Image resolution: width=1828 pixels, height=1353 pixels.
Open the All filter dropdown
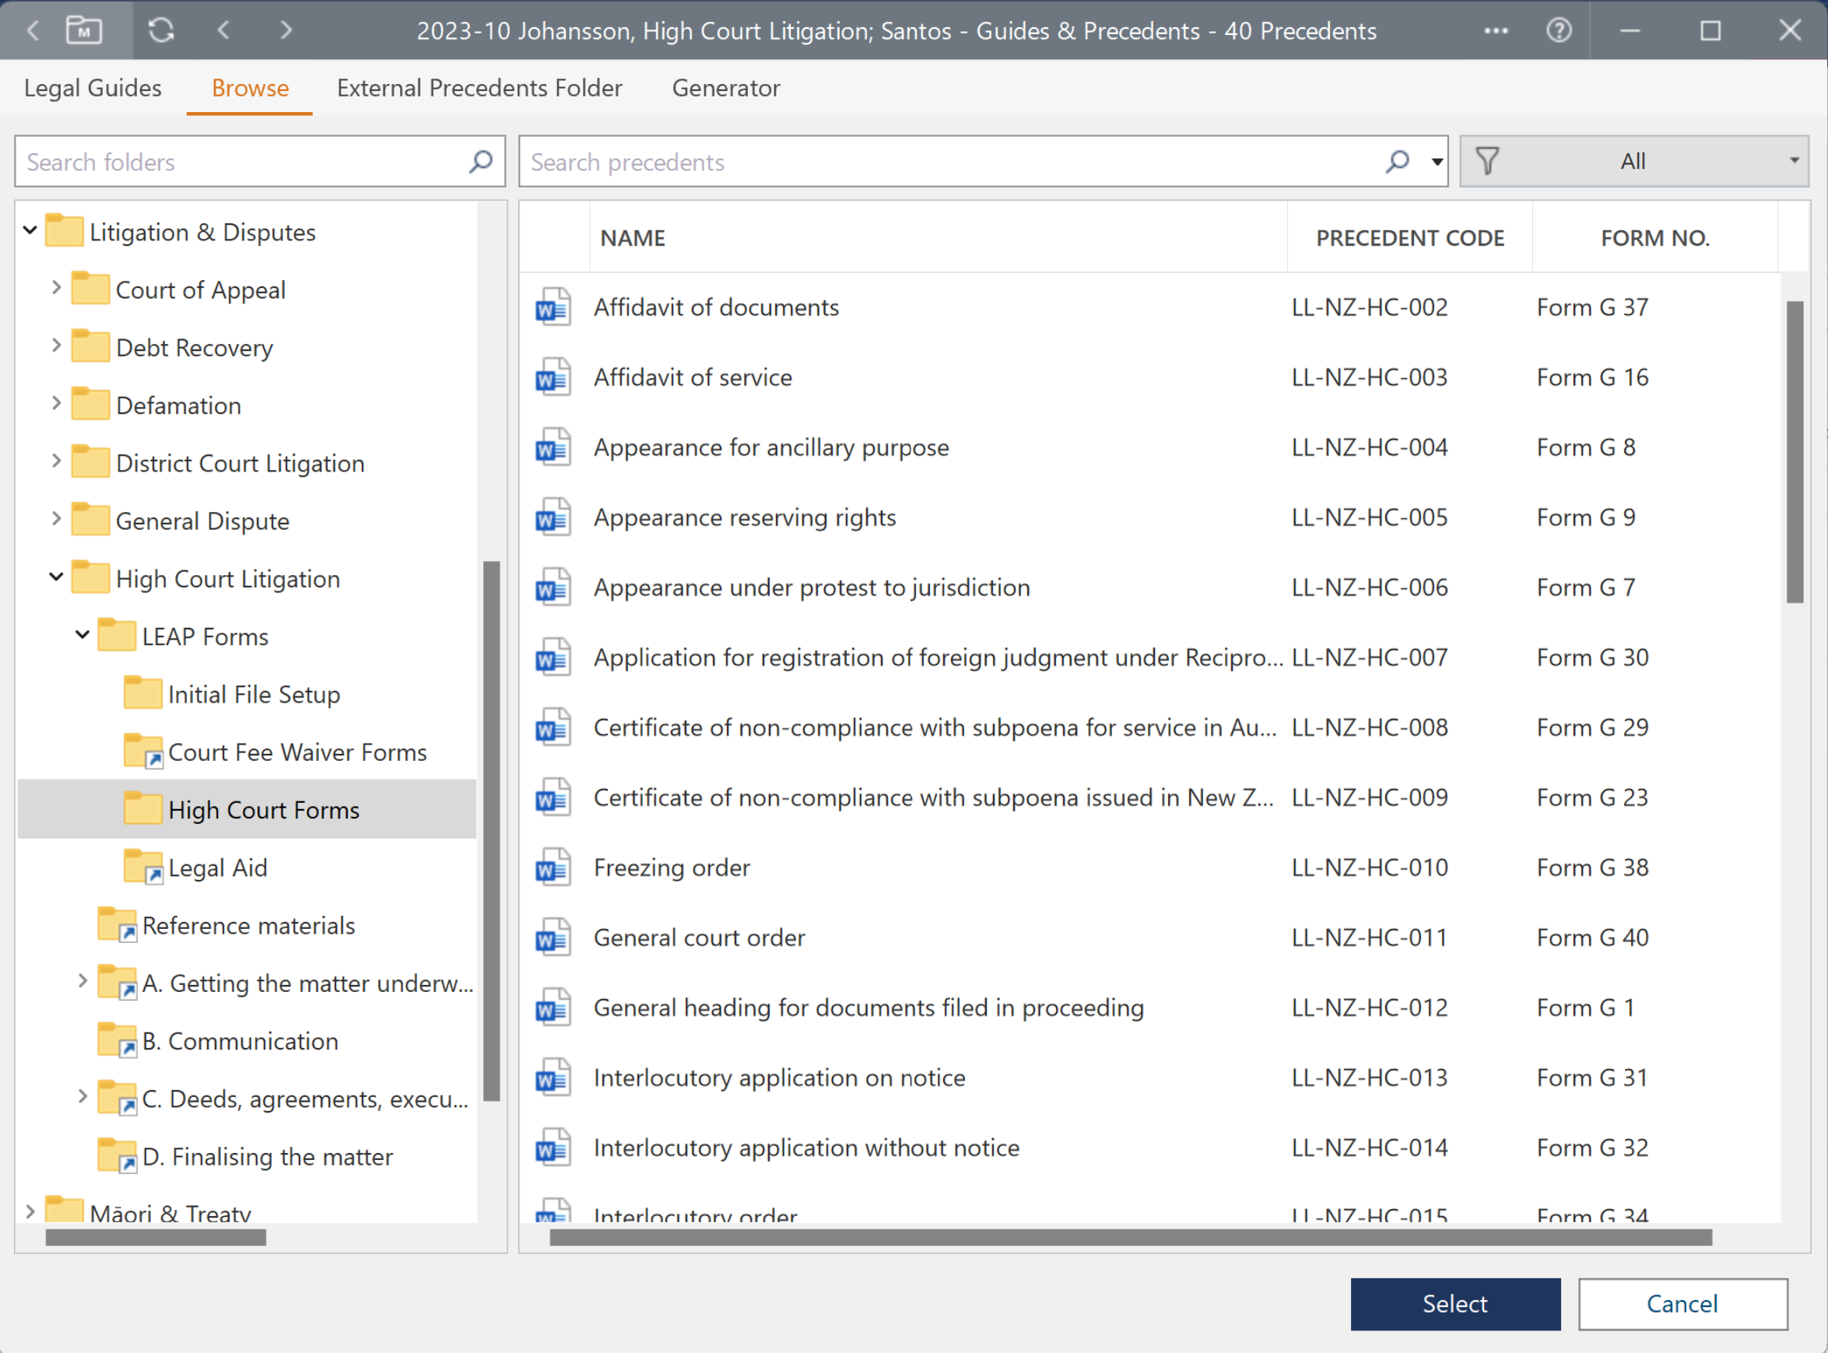pyautogui.click(x=1634, y=161)
